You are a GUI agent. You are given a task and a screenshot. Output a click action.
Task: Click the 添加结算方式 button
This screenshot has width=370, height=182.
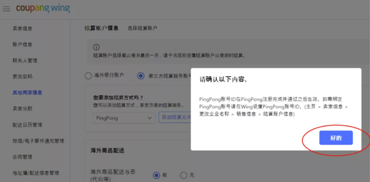point(175,118)
